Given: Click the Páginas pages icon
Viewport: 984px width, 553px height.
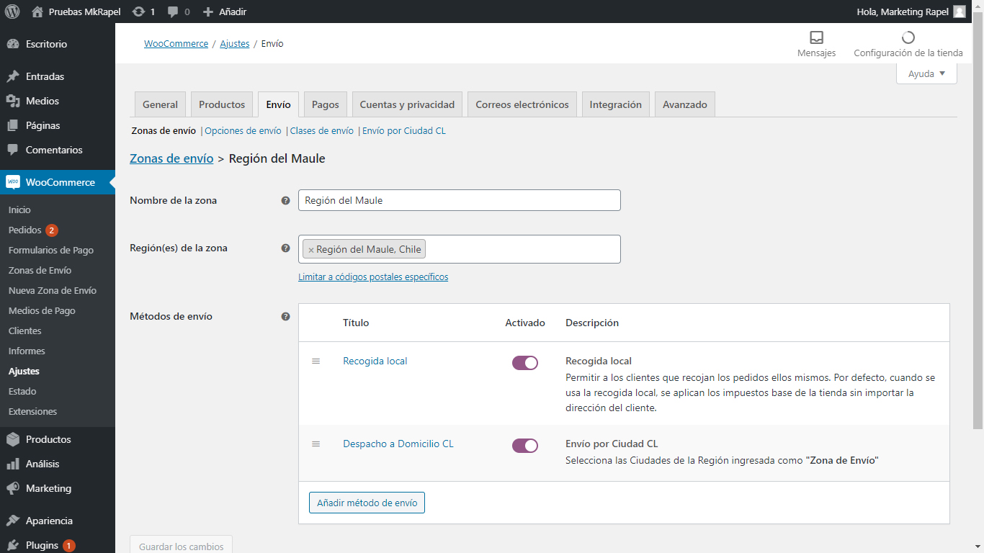Looking at the screenshot, I should [x=13, y=125].
